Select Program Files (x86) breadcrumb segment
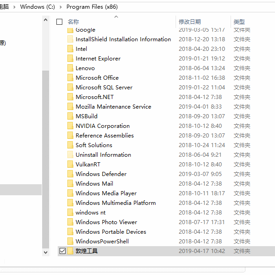This screenshot has height=275, width=275. point(92,7)
